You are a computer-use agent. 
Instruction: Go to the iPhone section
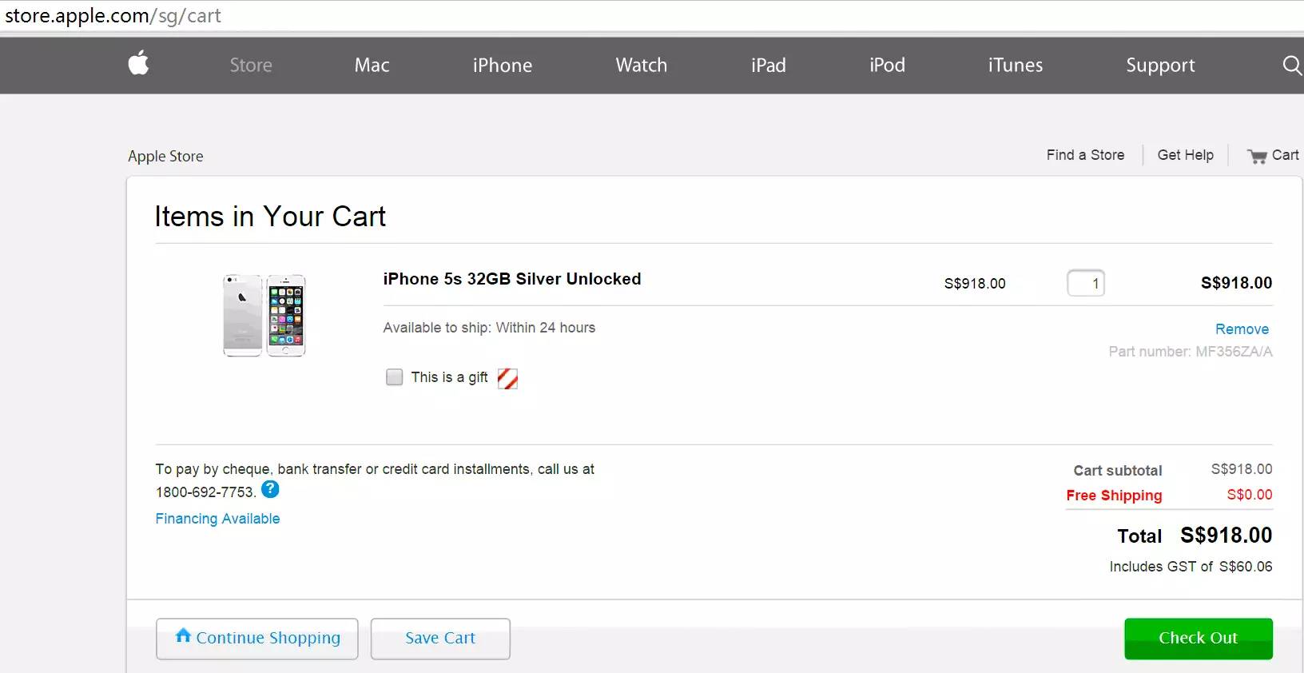502,66
